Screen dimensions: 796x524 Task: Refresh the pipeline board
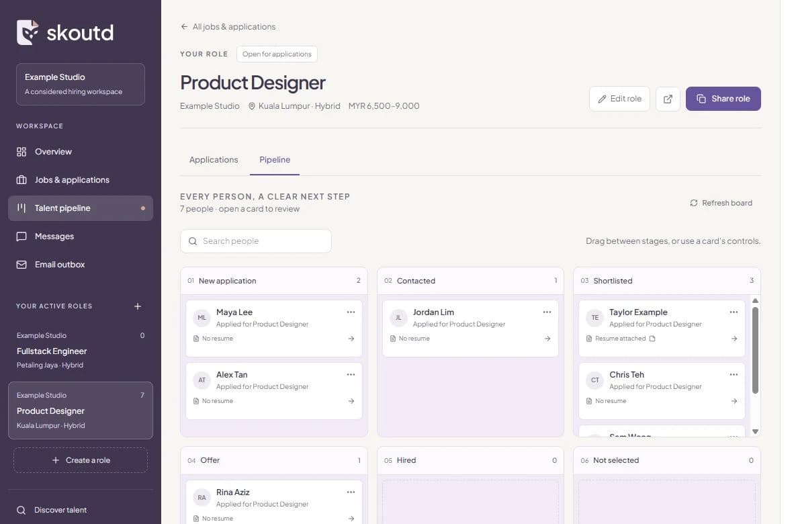[721, 203]
